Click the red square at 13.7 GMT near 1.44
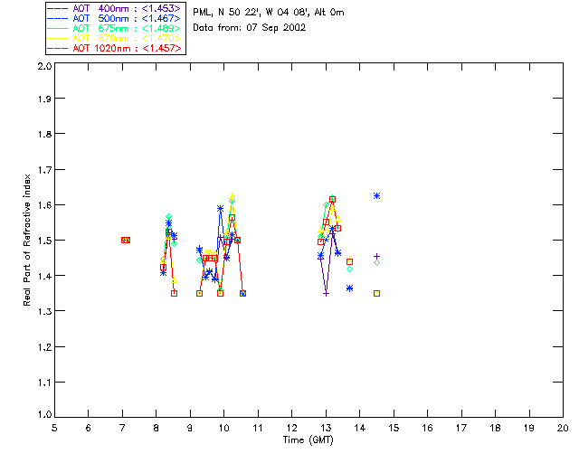Screen dimensions: 579x463 349,261
